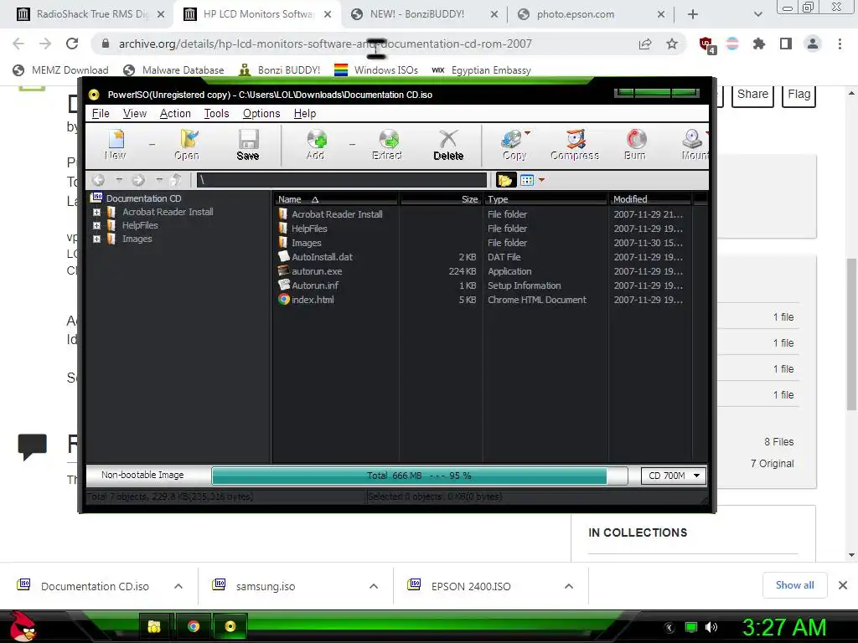Toggle the Chrome side panel icon
The height and width of the screenshot is (643, 858).
pos(786,44)
